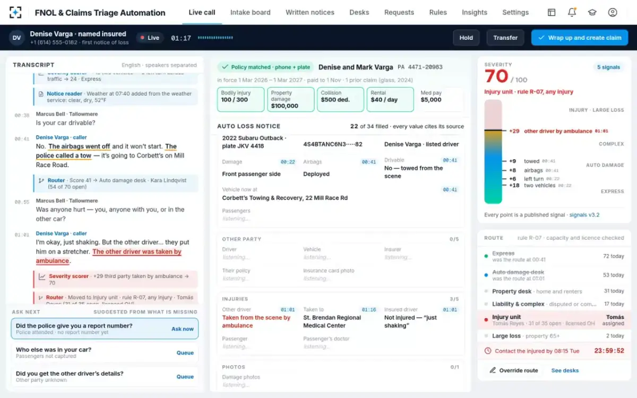Viewport: 637px width, 398px height.
Task: Select the Large loss route row
Action: 554,336
